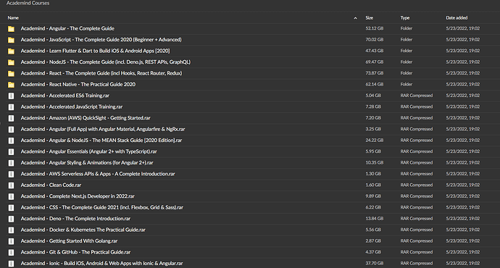Screen dimensions: 500x268
Task: Click Academind Courses title at top
Action: click(x=28, y=3)
